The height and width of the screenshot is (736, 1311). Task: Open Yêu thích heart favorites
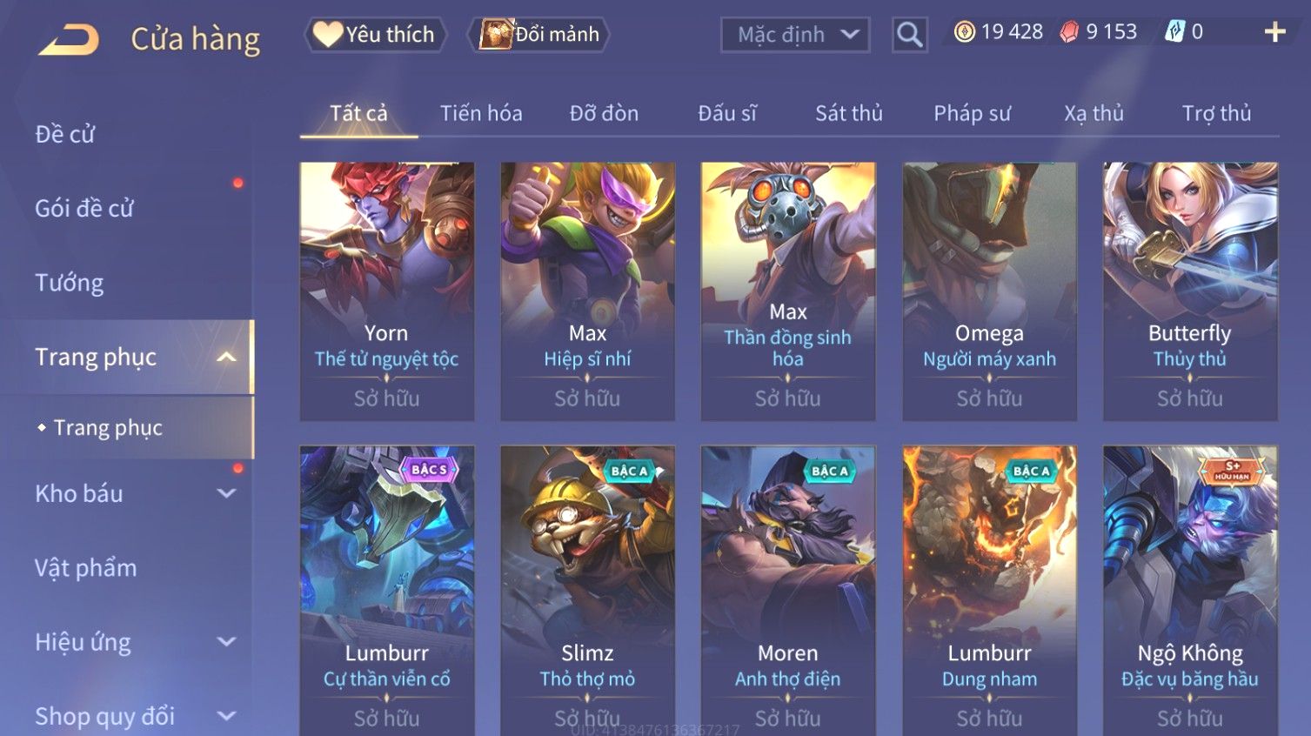click(374, 35)
